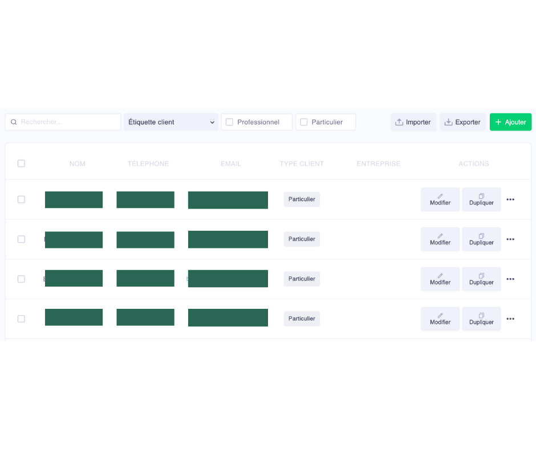Select the first row checkbox

pyautogui.click(x=21, y=199)
